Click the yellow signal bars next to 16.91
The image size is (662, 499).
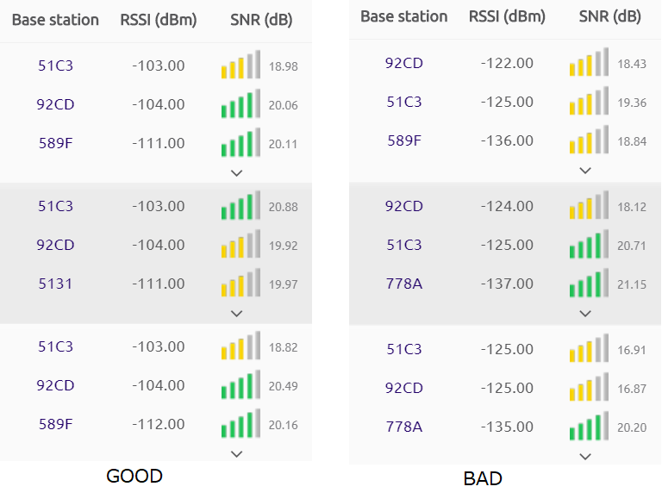(589, 350)
